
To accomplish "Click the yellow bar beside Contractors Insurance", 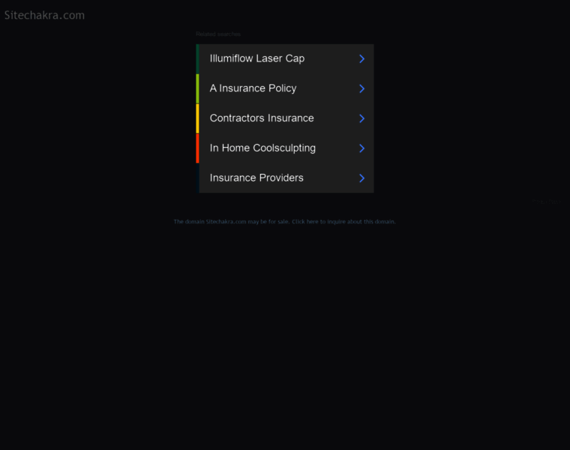I will [197, 118].
